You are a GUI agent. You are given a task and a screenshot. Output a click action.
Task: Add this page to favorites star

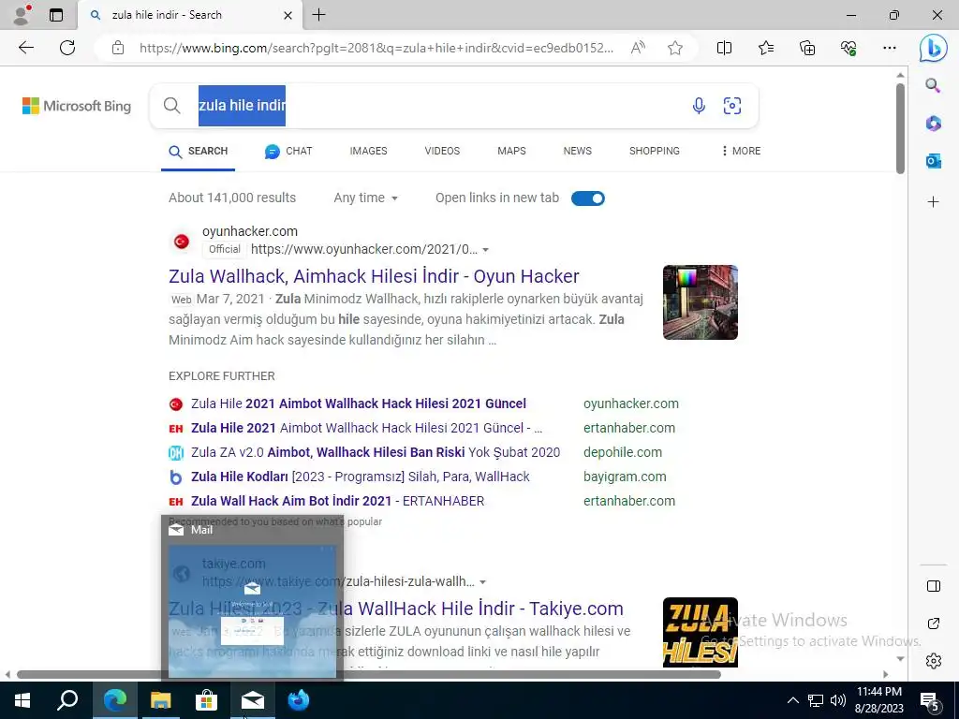pos(675,48)
